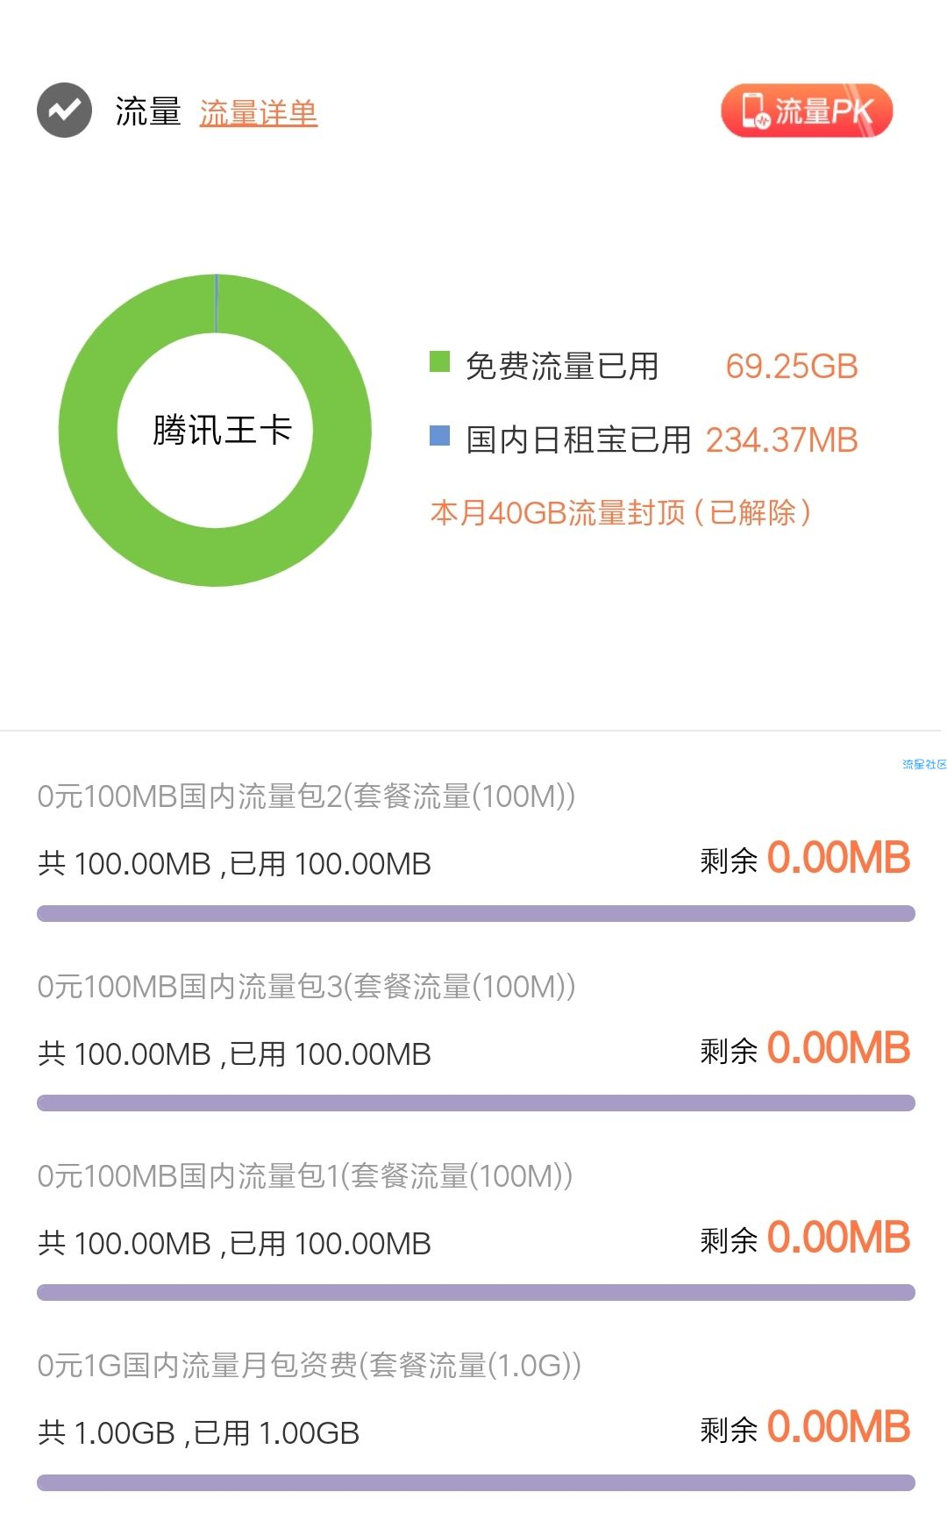Select the 0元100MB国内流量包1 package title
947x1528 pixels.
click(x=305, y=1176)
